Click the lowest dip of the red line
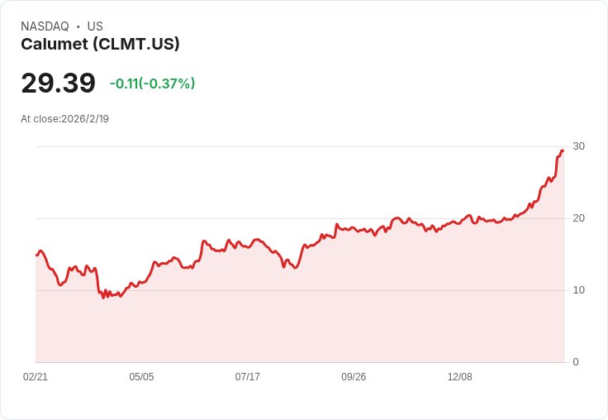The height and width of the screenshot is (420, 608). 103,297
